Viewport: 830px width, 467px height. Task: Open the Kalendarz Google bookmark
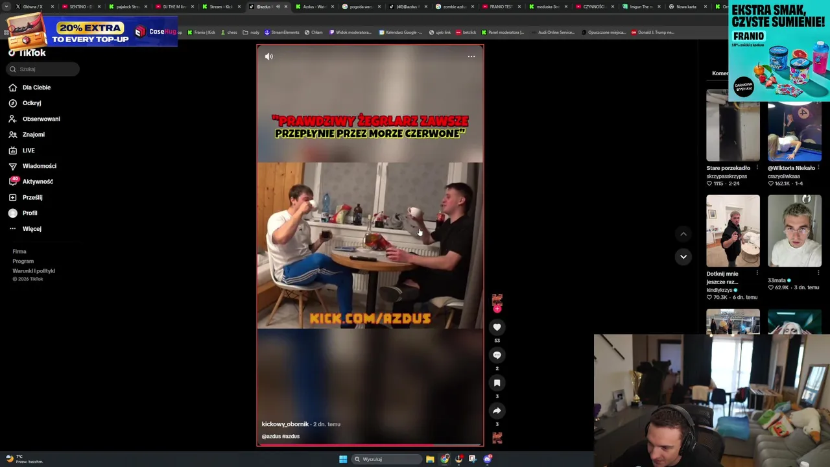[401, 32]
